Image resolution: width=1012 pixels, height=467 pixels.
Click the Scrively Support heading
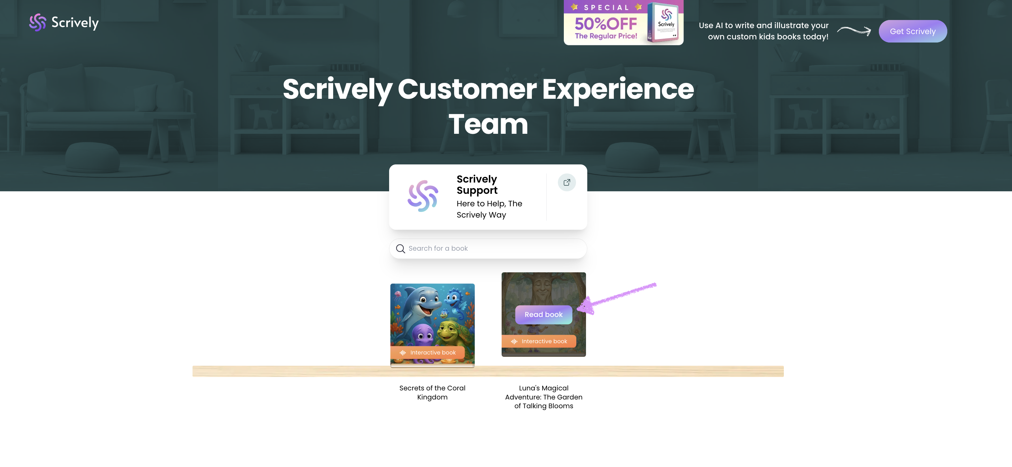click(477, 185)
